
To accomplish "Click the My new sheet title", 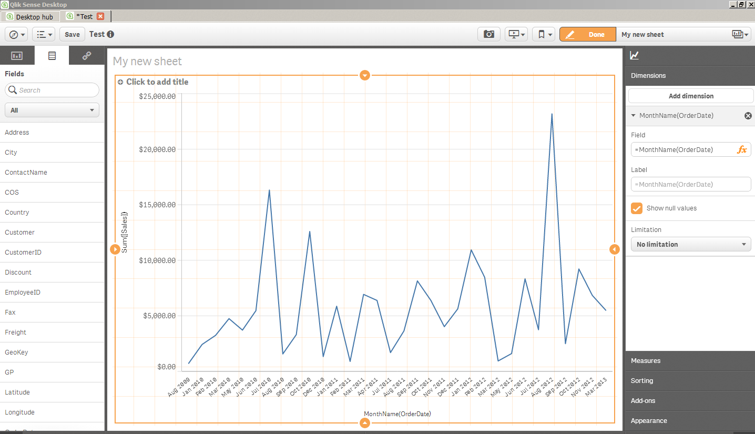I will (x=147, y=62).
